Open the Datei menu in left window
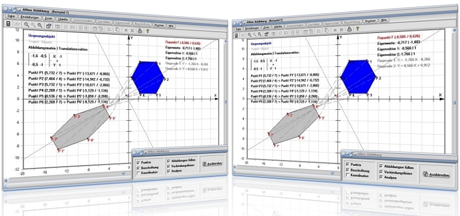Image resolution: width=460 pixels, height=216 pixels. tap(10, 17)
